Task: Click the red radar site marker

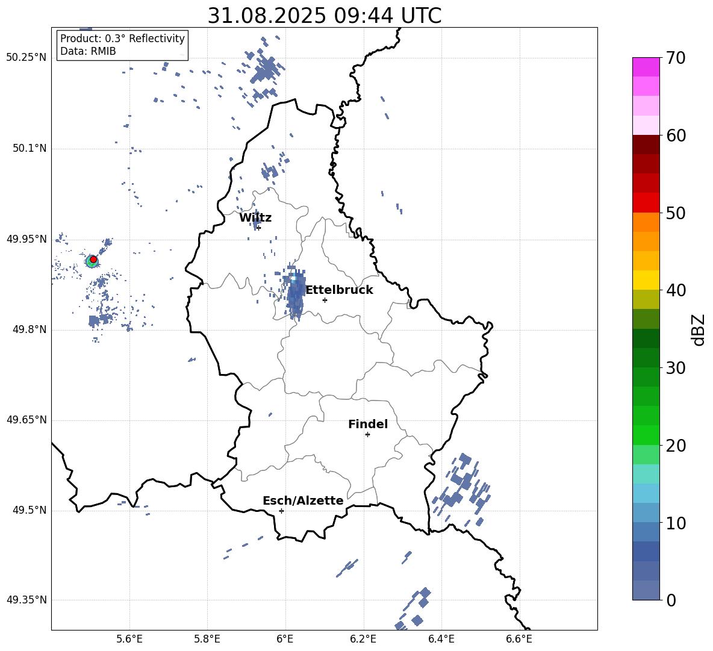Action: pos(93,260)
